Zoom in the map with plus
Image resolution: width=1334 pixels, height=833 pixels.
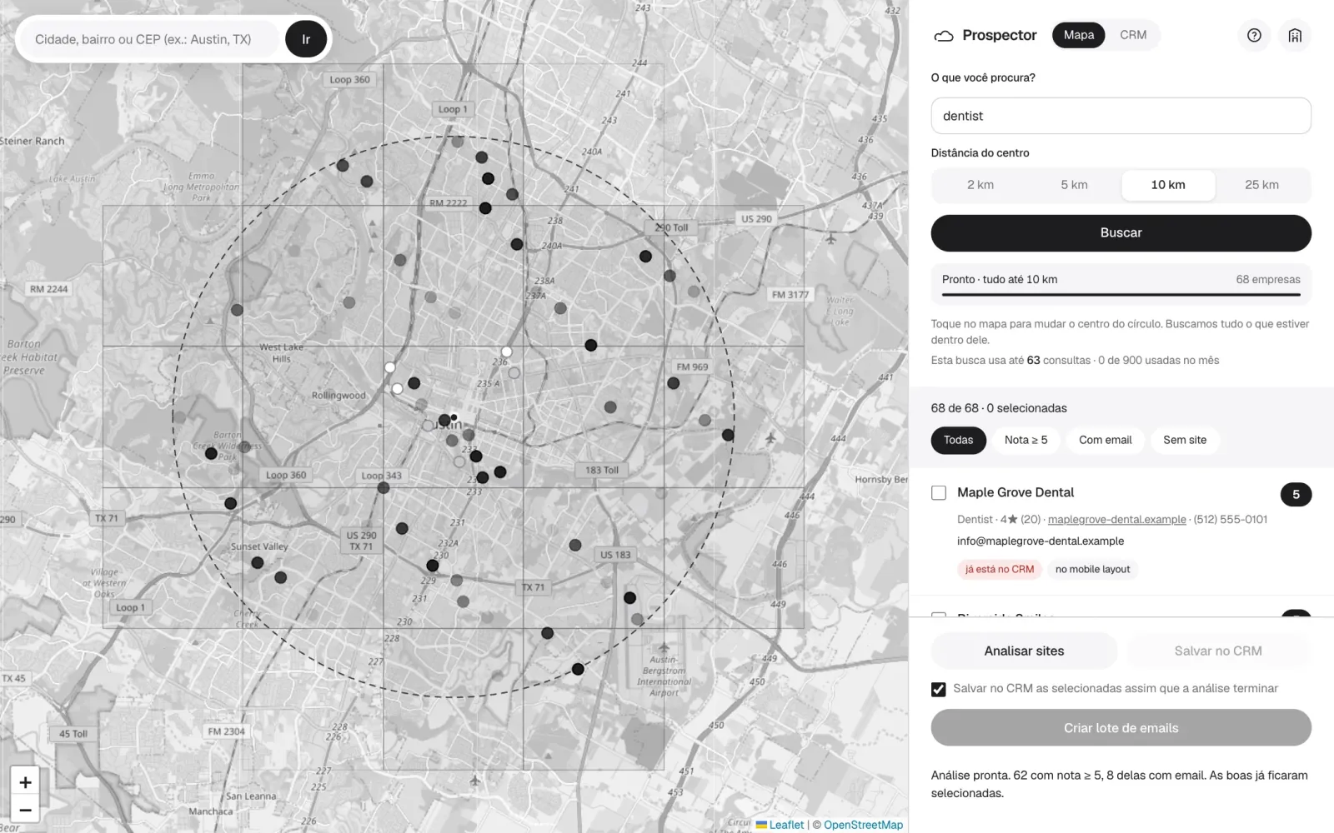(x=25, y=782)
